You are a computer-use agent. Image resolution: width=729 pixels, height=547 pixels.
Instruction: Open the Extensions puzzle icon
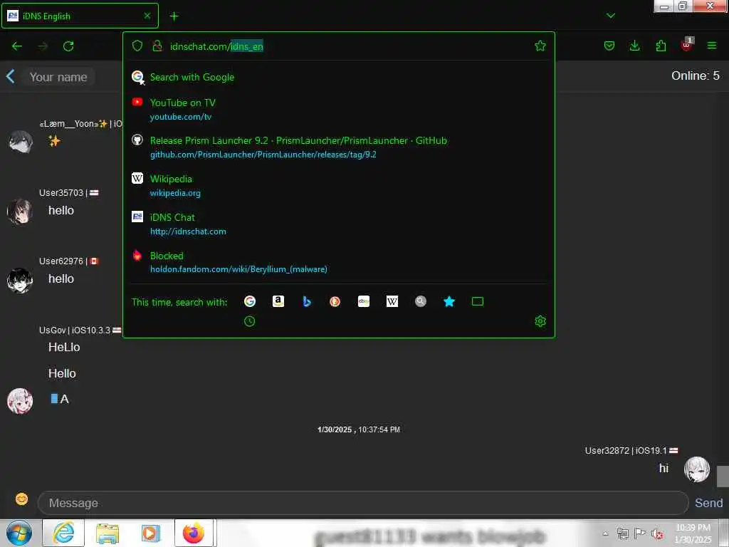pos(661,46)
